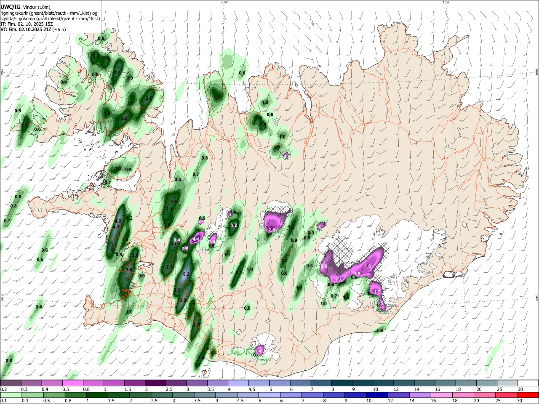
Task: Click the white snow-legend swatch labeled 30
Action: click(x=528, y=383)
